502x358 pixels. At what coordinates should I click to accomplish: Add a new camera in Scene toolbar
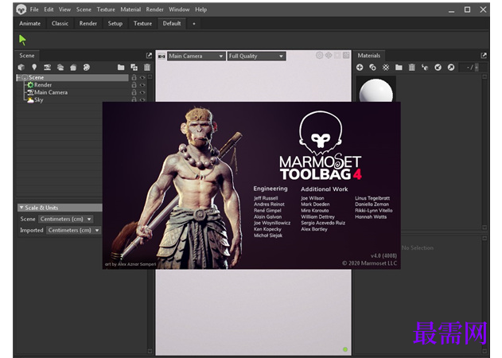pos(48,68)
